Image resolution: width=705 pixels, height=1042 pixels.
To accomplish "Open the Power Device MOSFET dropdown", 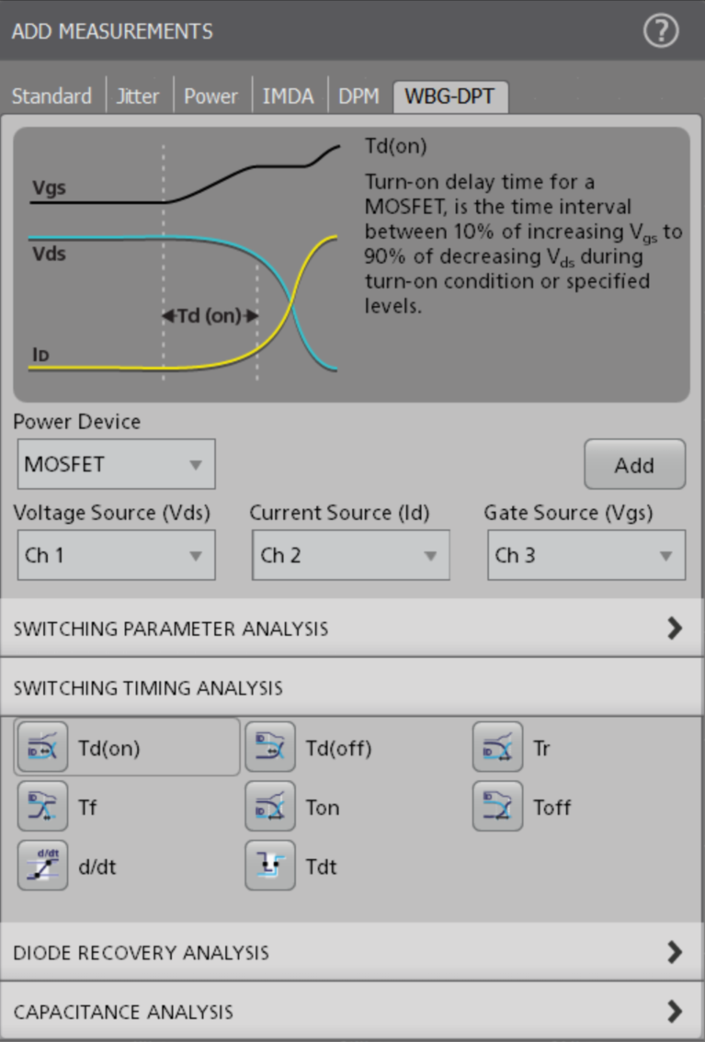I will coord(116,464).
